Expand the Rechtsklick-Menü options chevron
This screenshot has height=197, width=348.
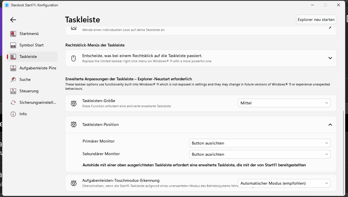click(330, 58)
